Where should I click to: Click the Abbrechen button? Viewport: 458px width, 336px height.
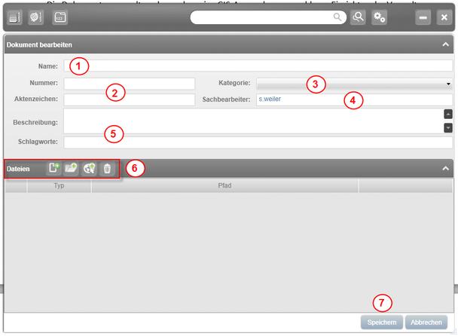pos(426,322)
